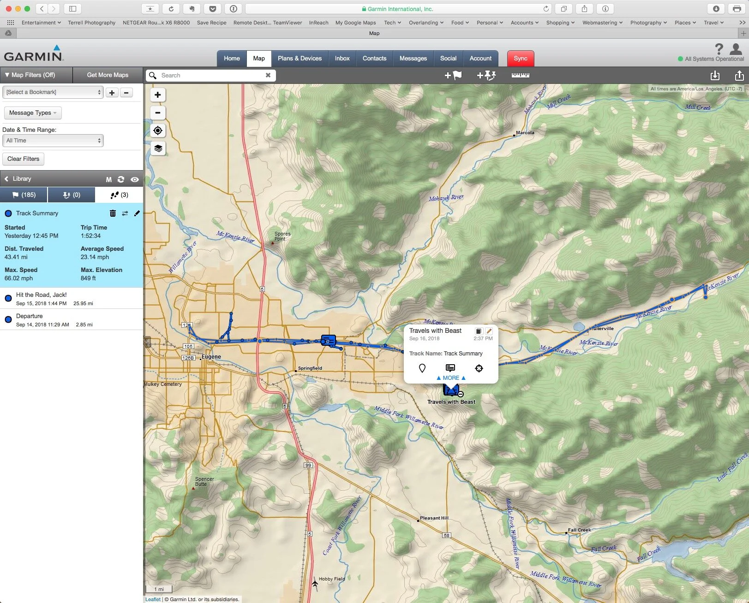The height and width of the screenshot is (603, 749).
Task: Open the Messages tab
Action: [x=413, y=59]
